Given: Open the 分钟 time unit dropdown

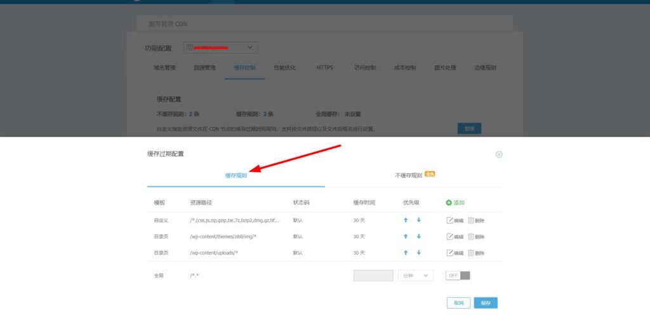Looking at the screenshot, I should 416,276.
